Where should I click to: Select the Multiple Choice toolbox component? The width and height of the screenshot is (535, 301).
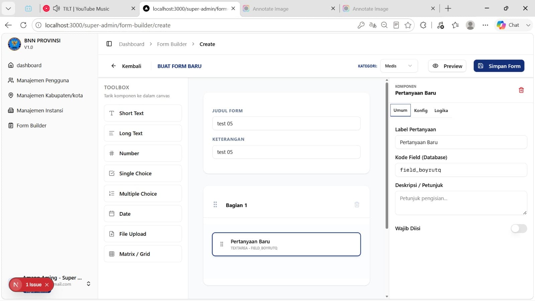143,194
